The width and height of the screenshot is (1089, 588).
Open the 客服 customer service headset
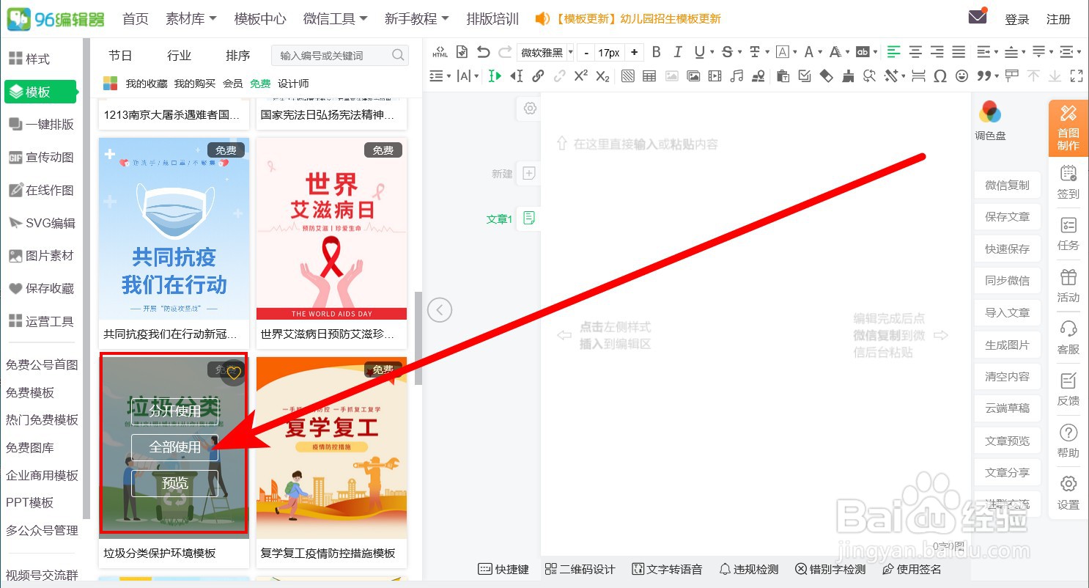pos(1068,338)
